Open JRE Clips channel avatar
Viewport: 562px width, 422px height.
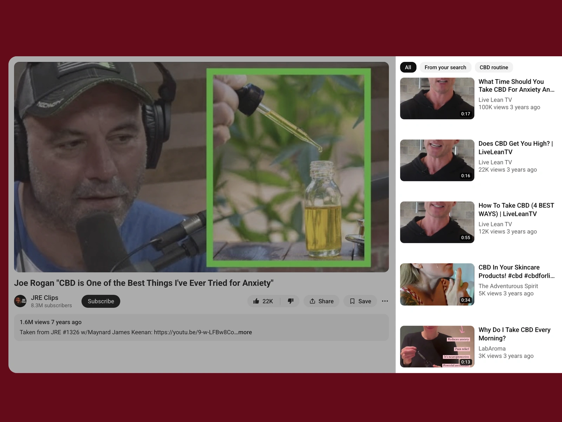(20, 301)
